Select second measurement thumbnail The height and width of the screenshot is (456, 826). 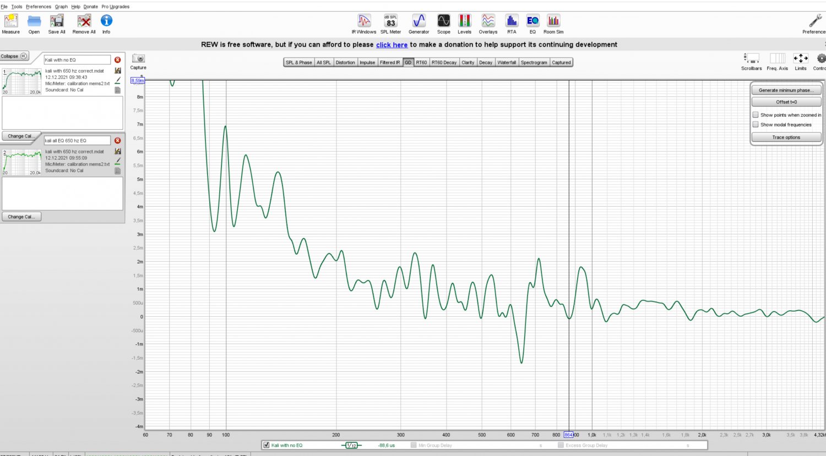click(21, 162)
